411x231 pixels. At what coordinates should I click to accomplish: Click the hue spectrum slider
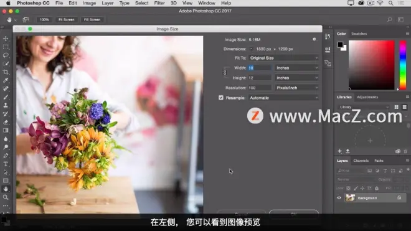(403, 65)
